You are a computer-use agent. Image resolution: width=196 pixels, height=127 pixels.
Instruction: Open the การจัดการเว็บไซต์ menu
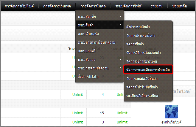click(x=19, y=6)
